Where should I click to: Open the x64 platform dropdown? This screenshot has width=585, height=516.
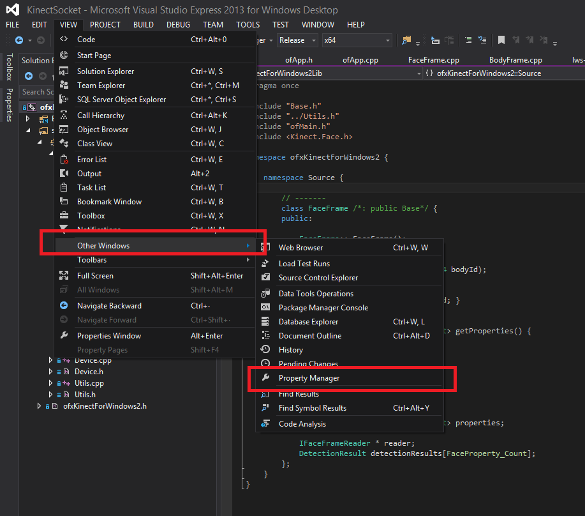coord(357,40)
